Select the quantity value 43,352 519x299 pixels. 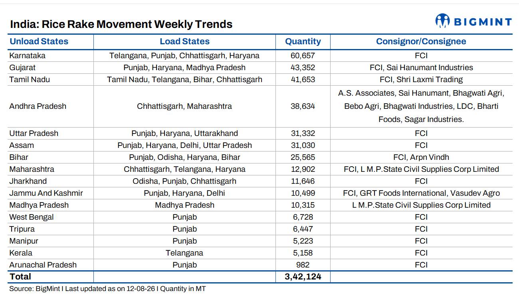coord(303,67)
